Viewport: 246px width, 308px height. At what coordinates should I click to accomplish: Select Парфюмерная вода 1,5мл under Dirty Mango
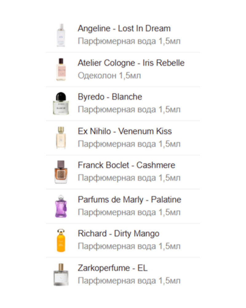[x=129, y=246]
